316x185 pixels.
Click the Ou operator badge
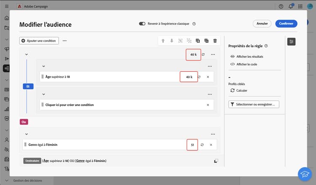(24, 122)
